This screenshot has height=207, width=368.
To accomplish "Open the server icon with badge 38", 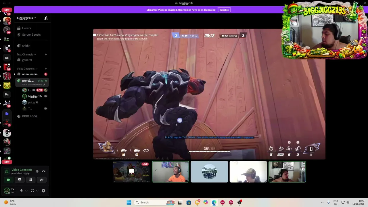I will pyautogui.click(x=7, y=67).
